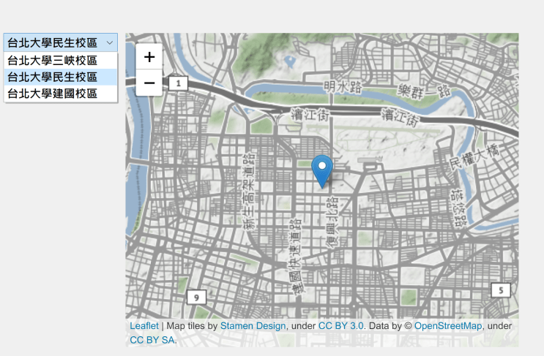Select 台北大學三峽校區 from the list
544x356 pixels.
tap(53, 61)
